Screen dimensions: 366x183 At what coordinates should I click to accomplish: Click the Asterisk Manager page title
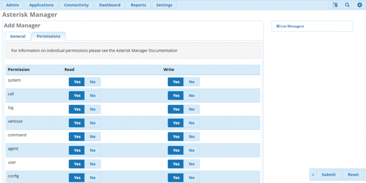tap(30, 15)
